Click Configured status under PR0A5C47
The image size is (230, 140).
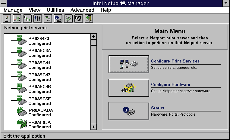(39, 79)
